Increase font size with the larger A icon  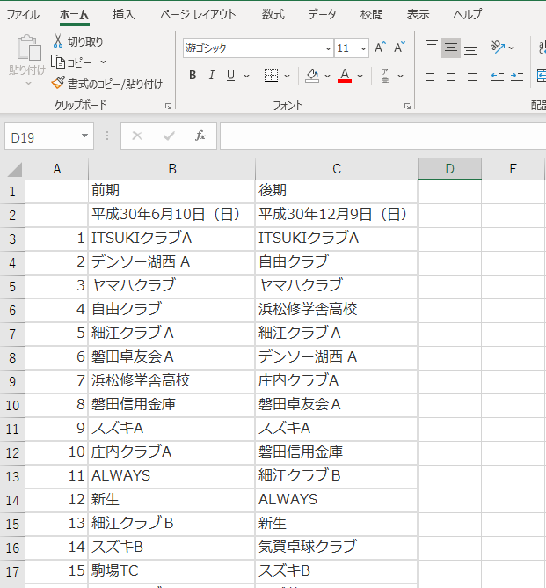pos(380,48)
